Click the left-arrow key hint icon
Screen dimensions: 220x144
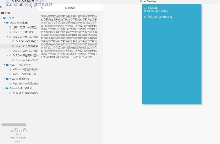[x=16, y=130]
